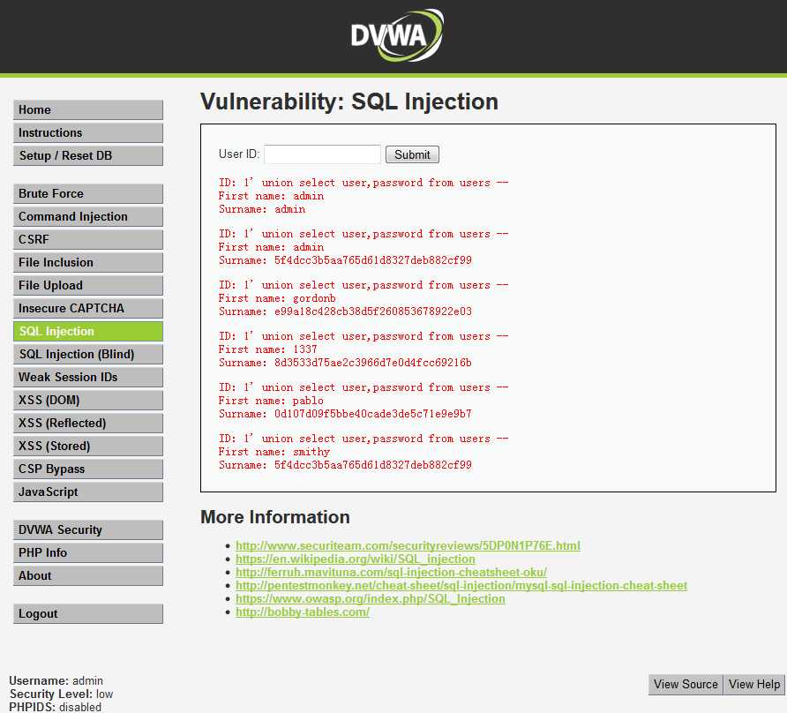Click the 'Surname: admin' result line
Screen dimensions: 787x713
tap(262, 209)
